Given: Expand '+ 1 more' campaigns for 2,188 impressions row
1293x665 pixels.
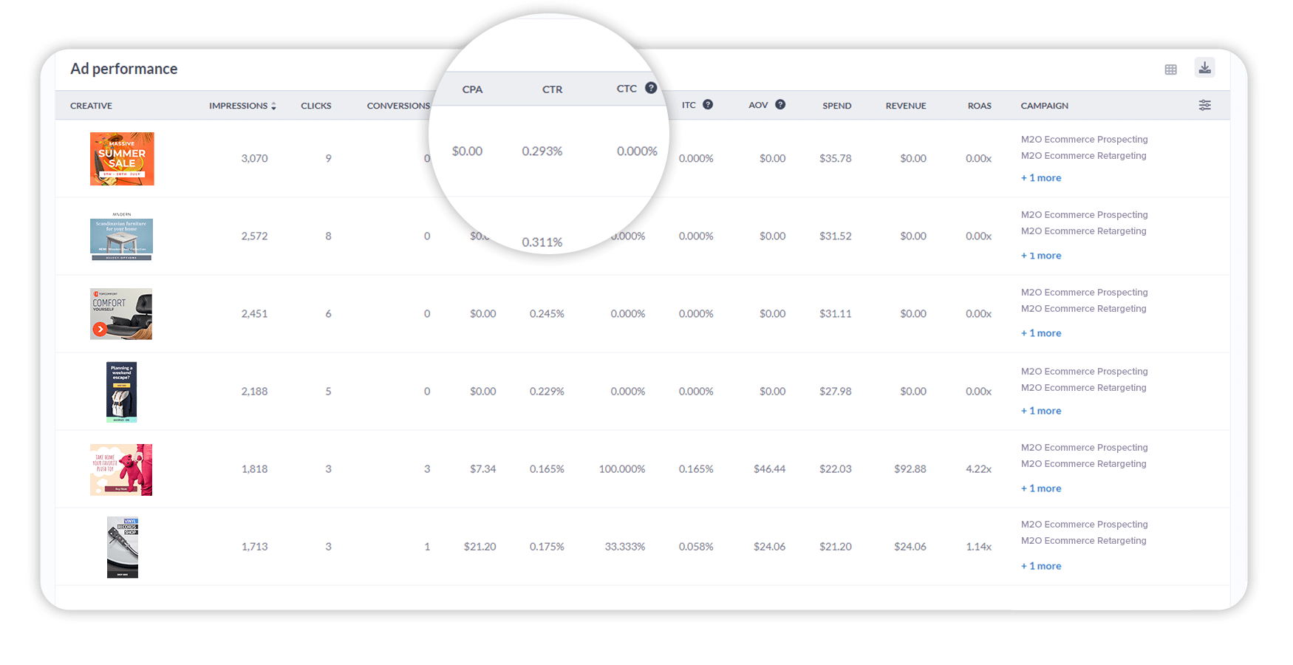Looking at the screenshot, I should point(1041,411).
